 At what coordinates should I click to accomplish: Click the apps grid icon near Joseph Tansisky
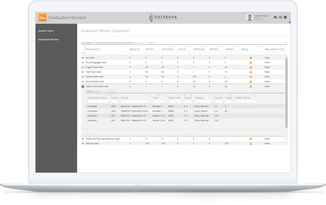pyautogui.click(x=280, y=17)
